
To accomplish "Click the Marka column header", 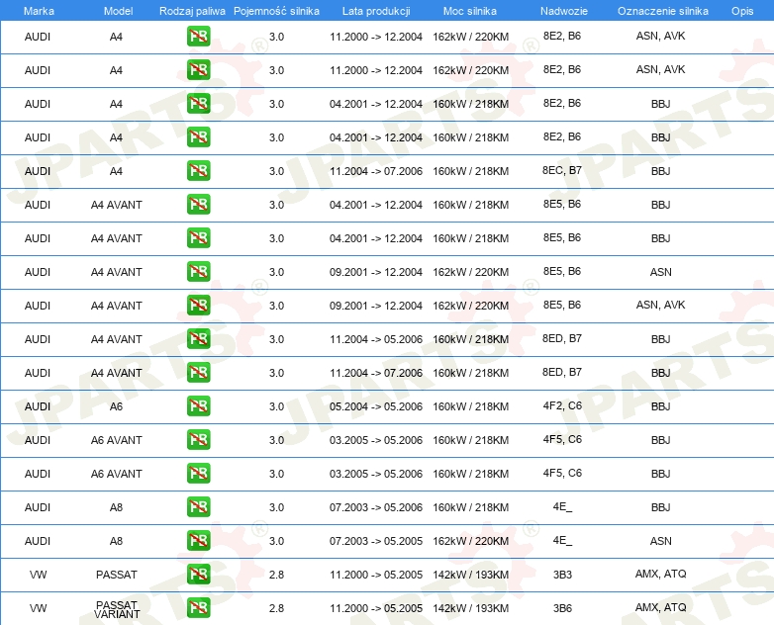I will 39,11.
